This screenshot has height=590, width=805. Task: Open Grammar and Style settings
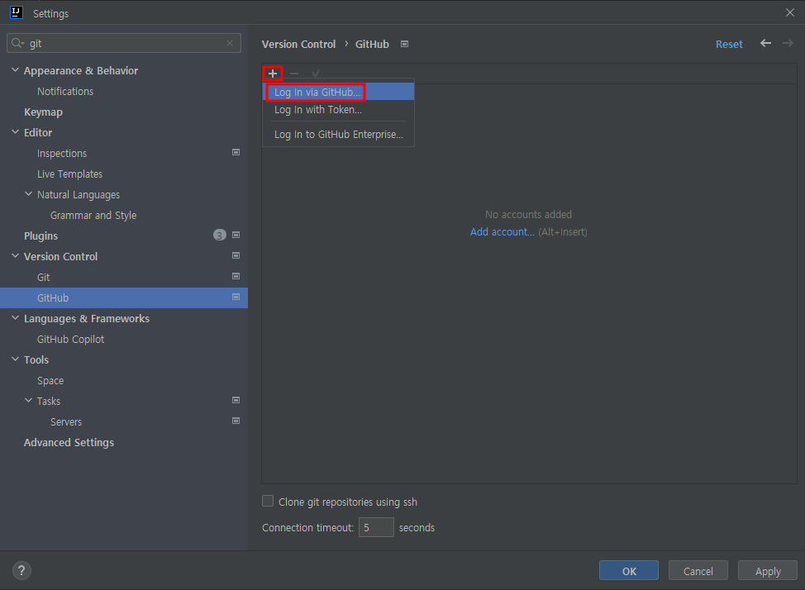(93, 215)
